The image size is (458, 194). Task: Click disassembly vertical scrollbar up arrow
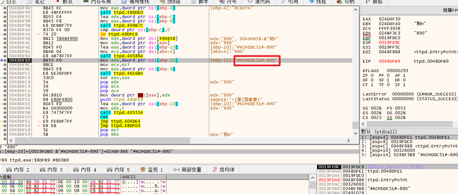point(356,9)
